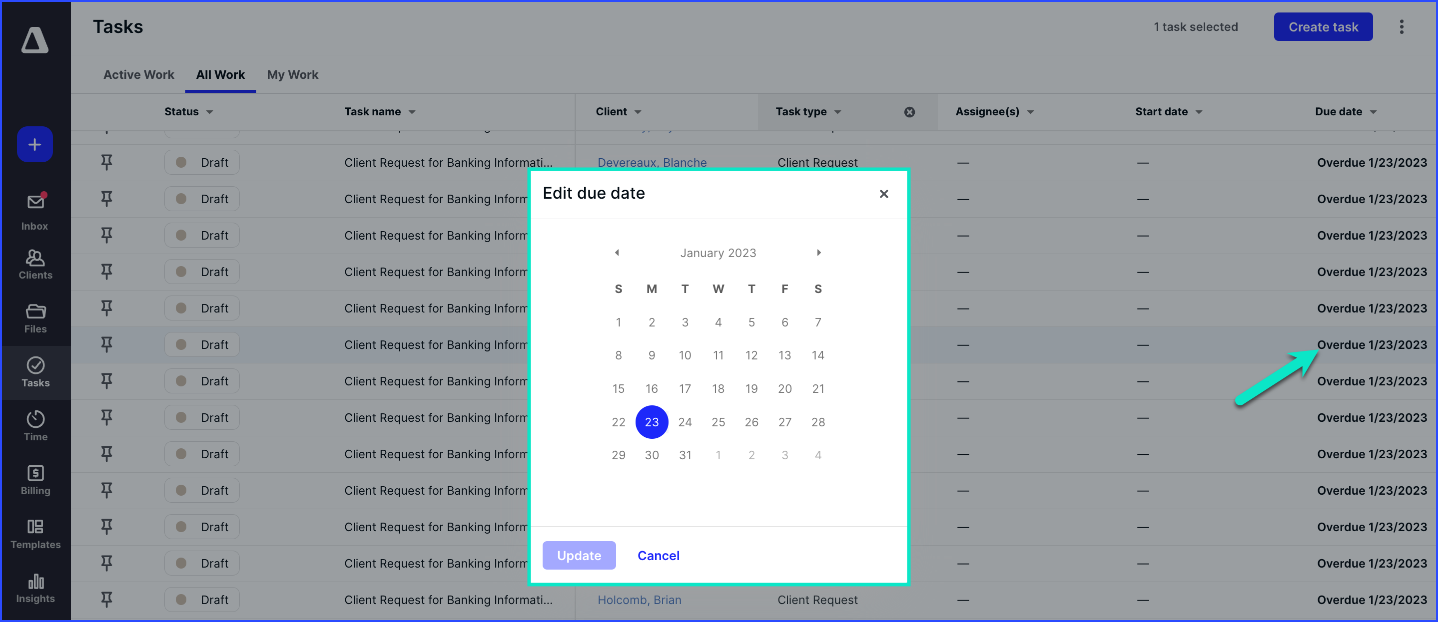This screenshot has height=622, width=1438.
Task: Select January 31 in the calendar
Action: [685, 455]
